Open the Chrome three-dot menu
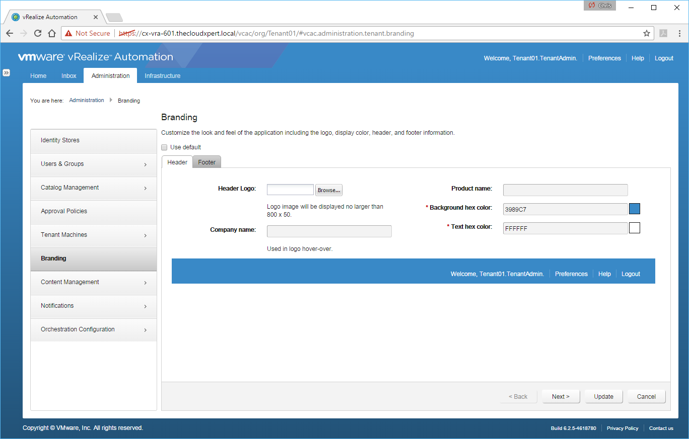Image resolution: width=689 pixels, height=439 pixels. [x=679, y=33]
